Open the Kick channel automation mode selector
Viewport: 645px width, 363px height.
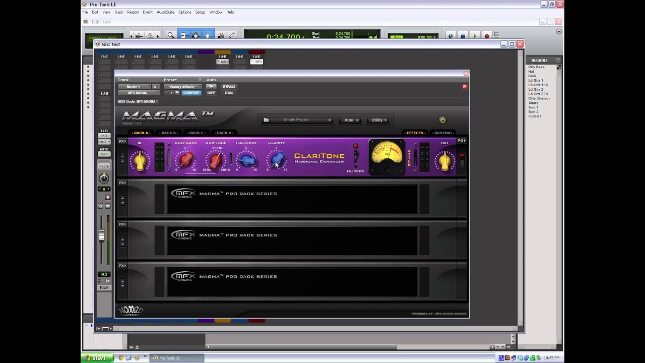pyautogui.click(x=104, y=154)
